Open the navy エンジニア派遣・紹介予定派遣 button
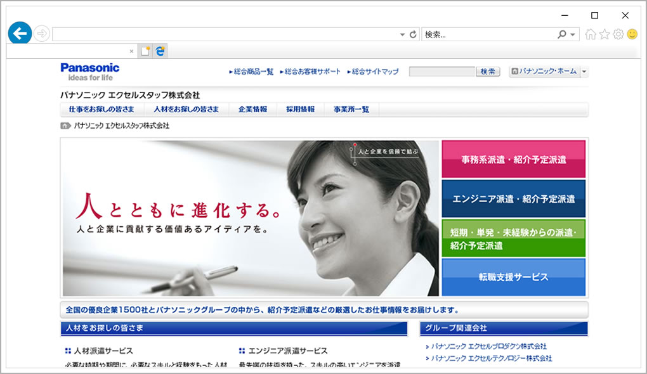This screenshot has height=374, width=647. [x=513, y=199]
